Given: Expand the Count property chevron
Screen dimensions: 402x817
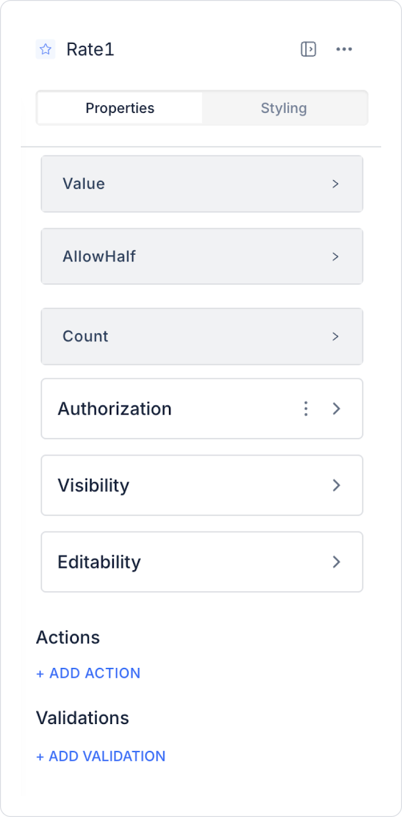Looking at the screenshot, I should 335,337.
